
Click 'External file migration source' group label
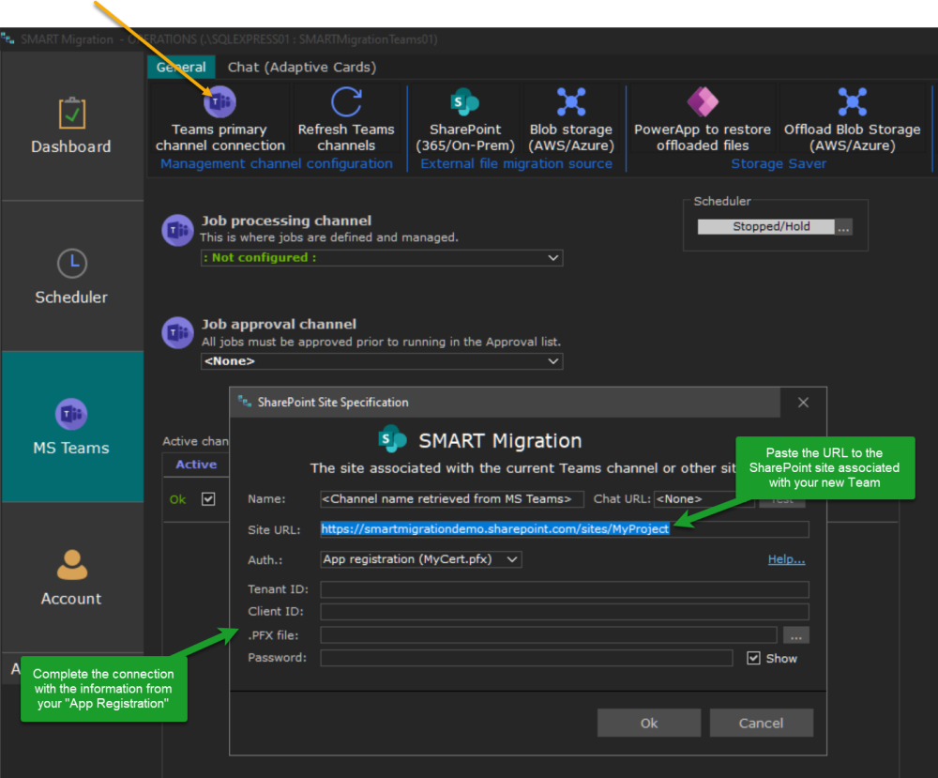pos(516,163)
